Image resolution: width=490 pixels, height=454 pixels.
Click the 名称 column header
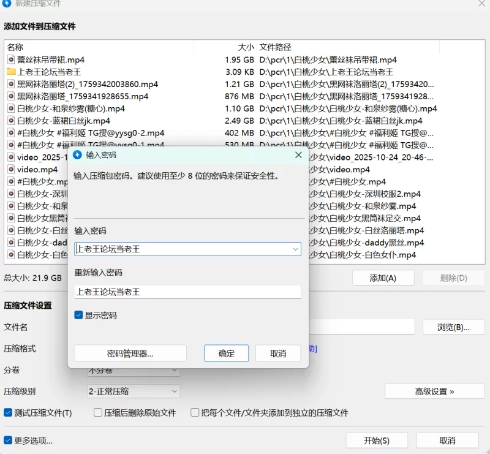tap(15, 47)
